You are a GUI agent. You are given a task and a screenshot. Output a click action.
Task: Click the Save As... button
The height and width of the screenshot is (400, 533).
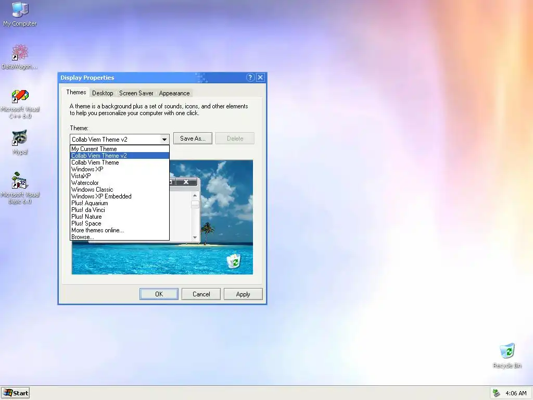coord(193,139)
